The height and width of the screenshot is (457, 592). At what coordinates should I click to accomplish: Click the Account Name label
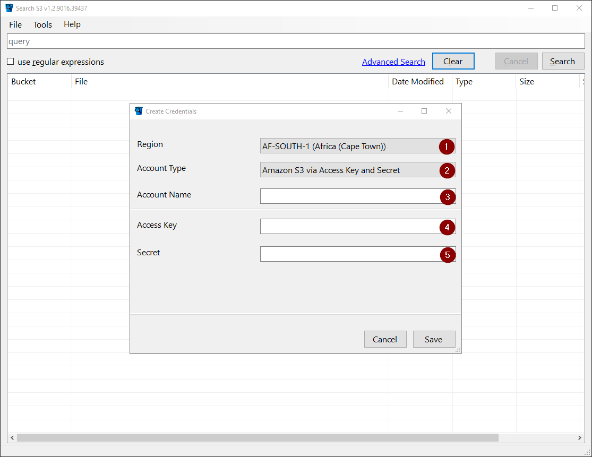pos(164,195)
